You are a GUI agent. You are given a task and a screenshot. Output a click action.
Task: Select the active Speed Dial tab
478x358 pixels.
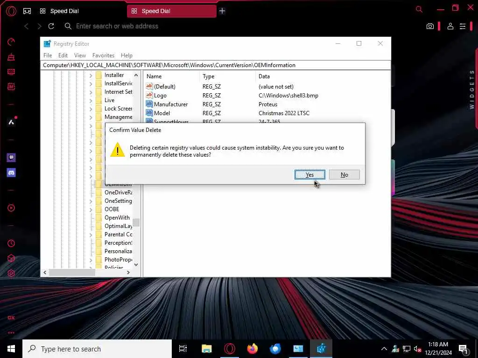click(172, 11)
